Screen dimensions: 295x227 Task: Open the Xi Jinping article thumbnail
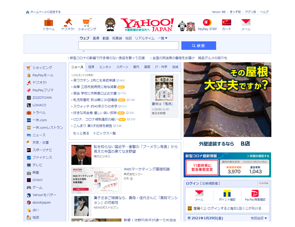click(x=81, y=155)
